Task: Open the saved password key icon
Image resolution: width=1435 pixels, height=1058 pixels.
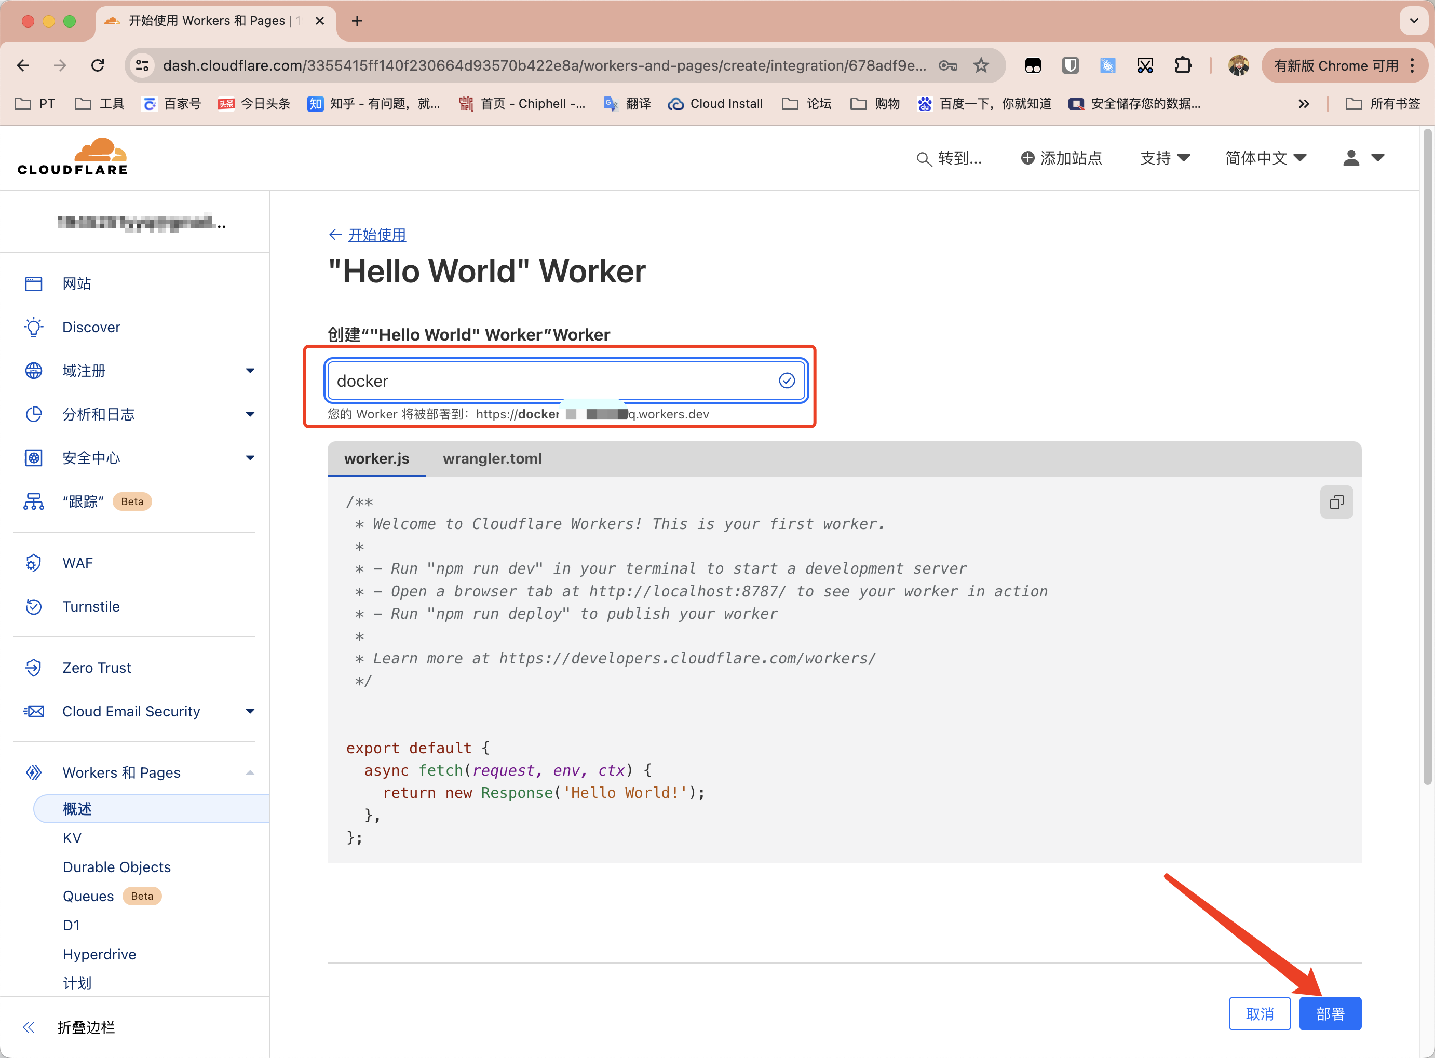Action: pos(947,65)
